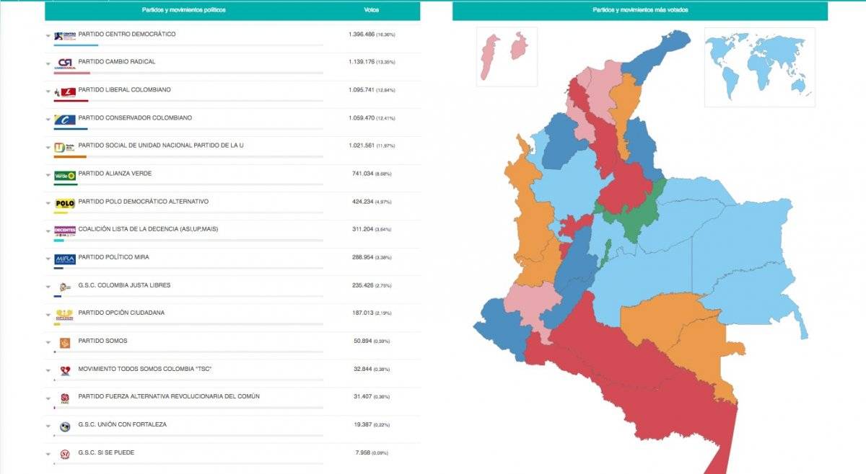Image resolution: width=866 pixels, height=474 pixels.
Task: Open PARTIDO CENTRO DEMOCRÁTICO name link
Action: point(127,34)
